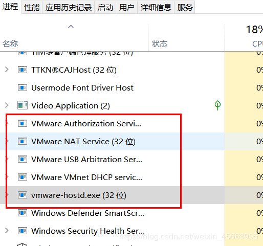
Task: Click the Usermode Font Driver Host icon
Action: [23, 87]
